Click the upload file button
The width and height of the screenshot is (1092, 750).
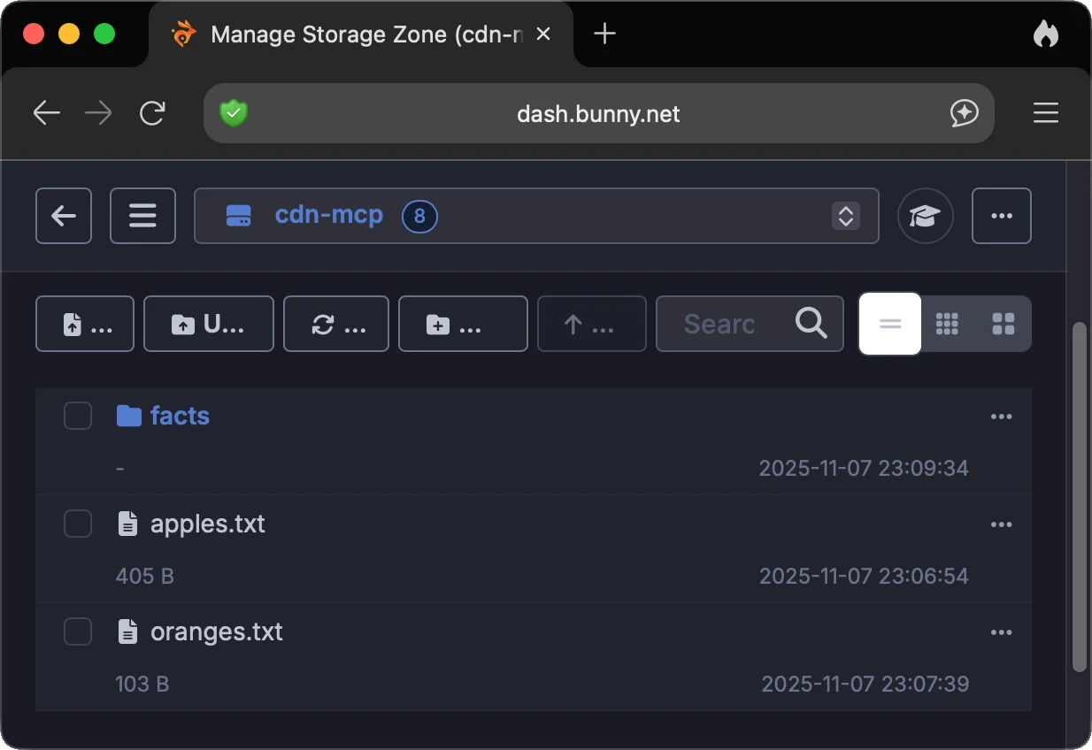click(x=85, y=324)
